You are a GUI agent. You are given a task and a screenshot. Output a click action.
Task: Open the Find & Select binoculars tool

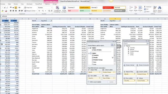(x=160, y=9)
